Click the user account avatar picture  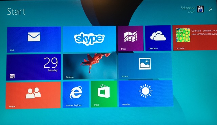point(200,9)
